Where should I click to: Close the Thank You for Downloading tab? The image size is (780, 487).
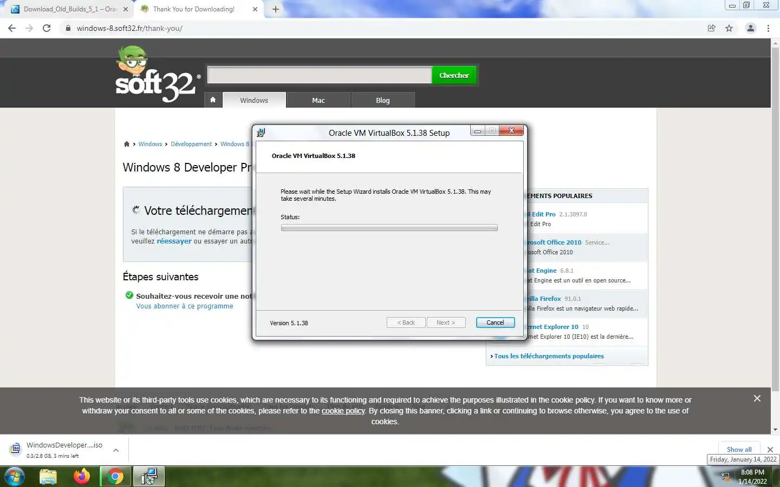255,9
